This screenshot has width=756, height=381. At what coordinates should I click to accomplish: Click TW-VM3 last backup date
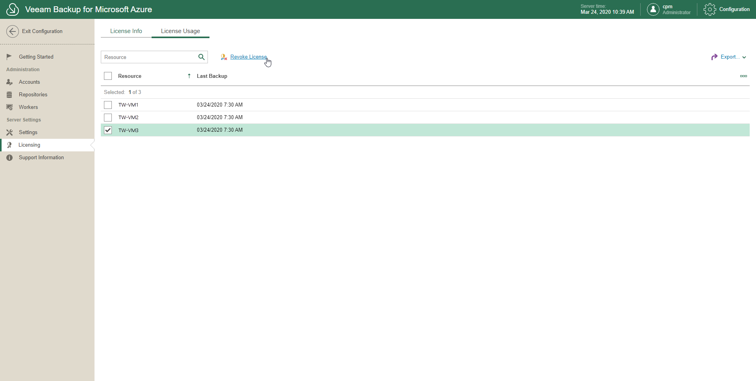click(220, 130)
